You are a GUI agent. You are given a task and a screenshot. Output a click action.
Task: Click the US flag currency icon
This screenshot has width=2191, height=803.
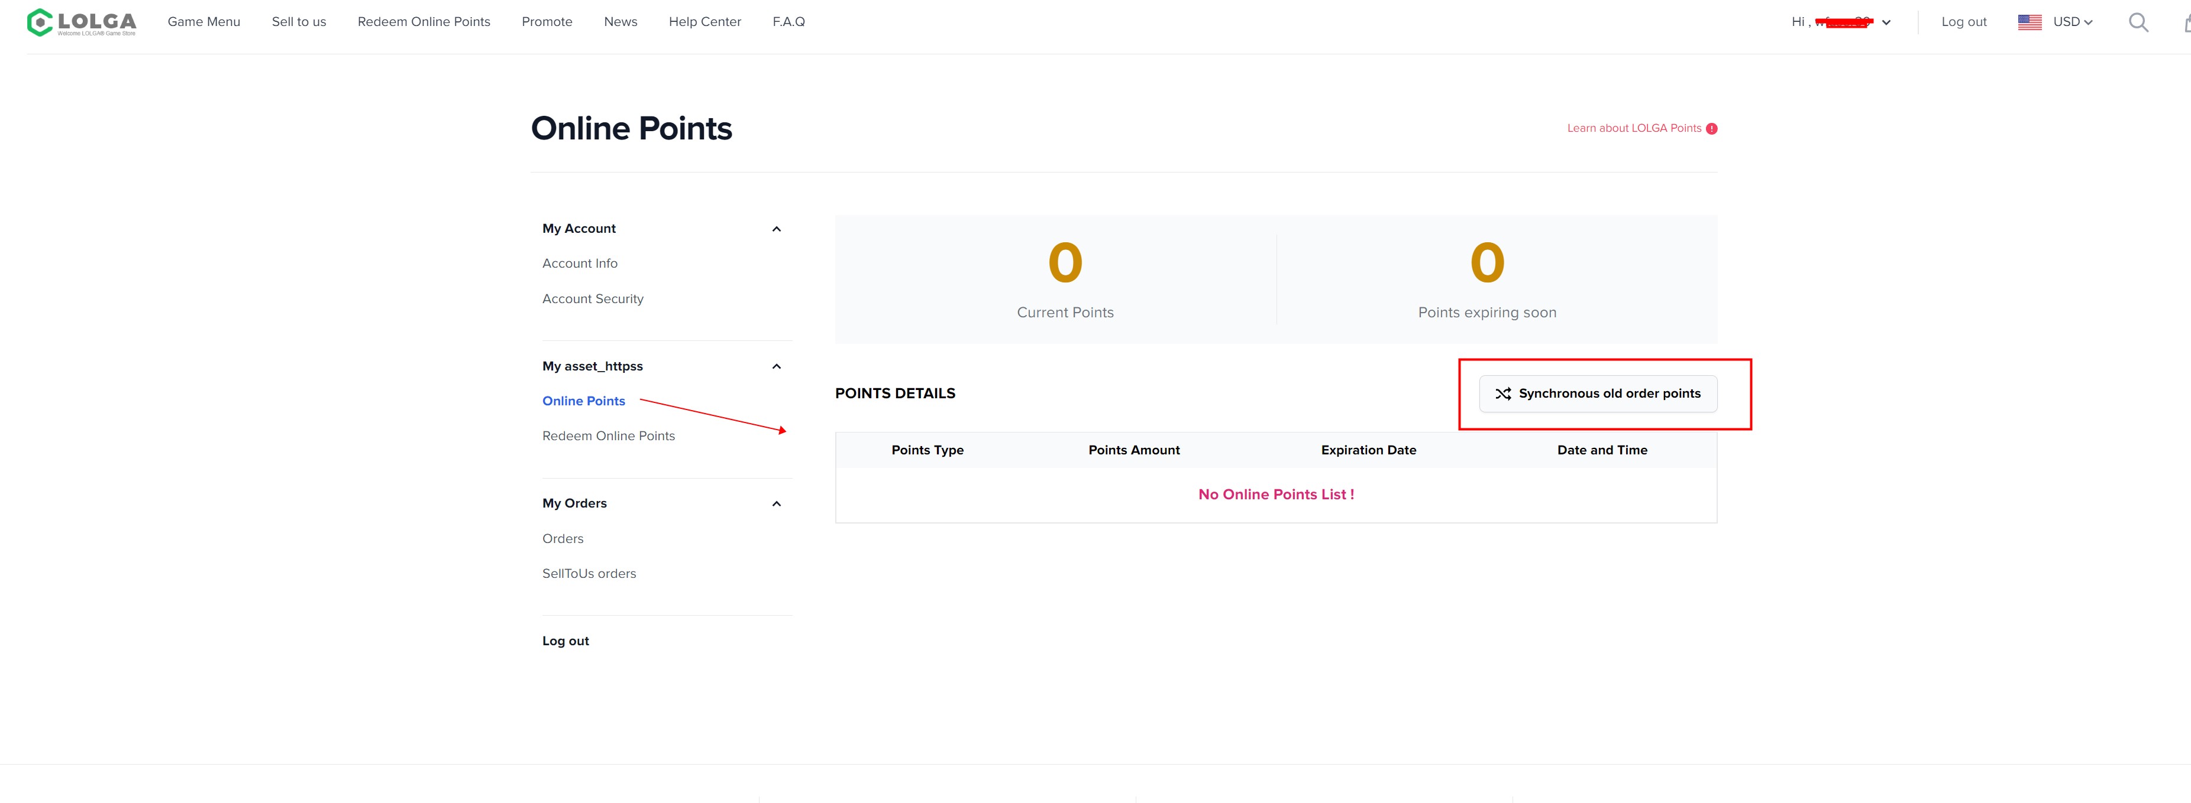pos(2030,22)
